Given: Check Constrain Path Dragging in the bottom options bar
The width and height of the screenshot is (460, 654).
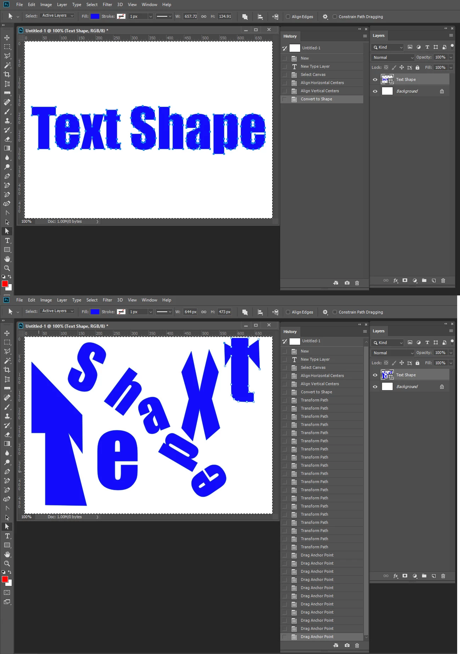Looking at the screenshot, I should (x=335, y=312).
